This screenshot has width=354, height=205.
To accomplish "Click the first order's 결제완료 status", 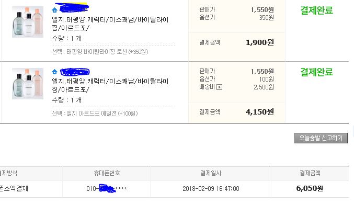I will [x=316, y=10].
